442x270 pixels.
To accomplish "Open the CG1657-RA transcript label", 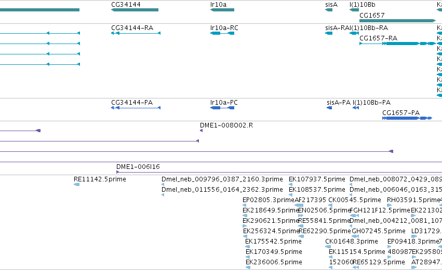I will 378,38.
